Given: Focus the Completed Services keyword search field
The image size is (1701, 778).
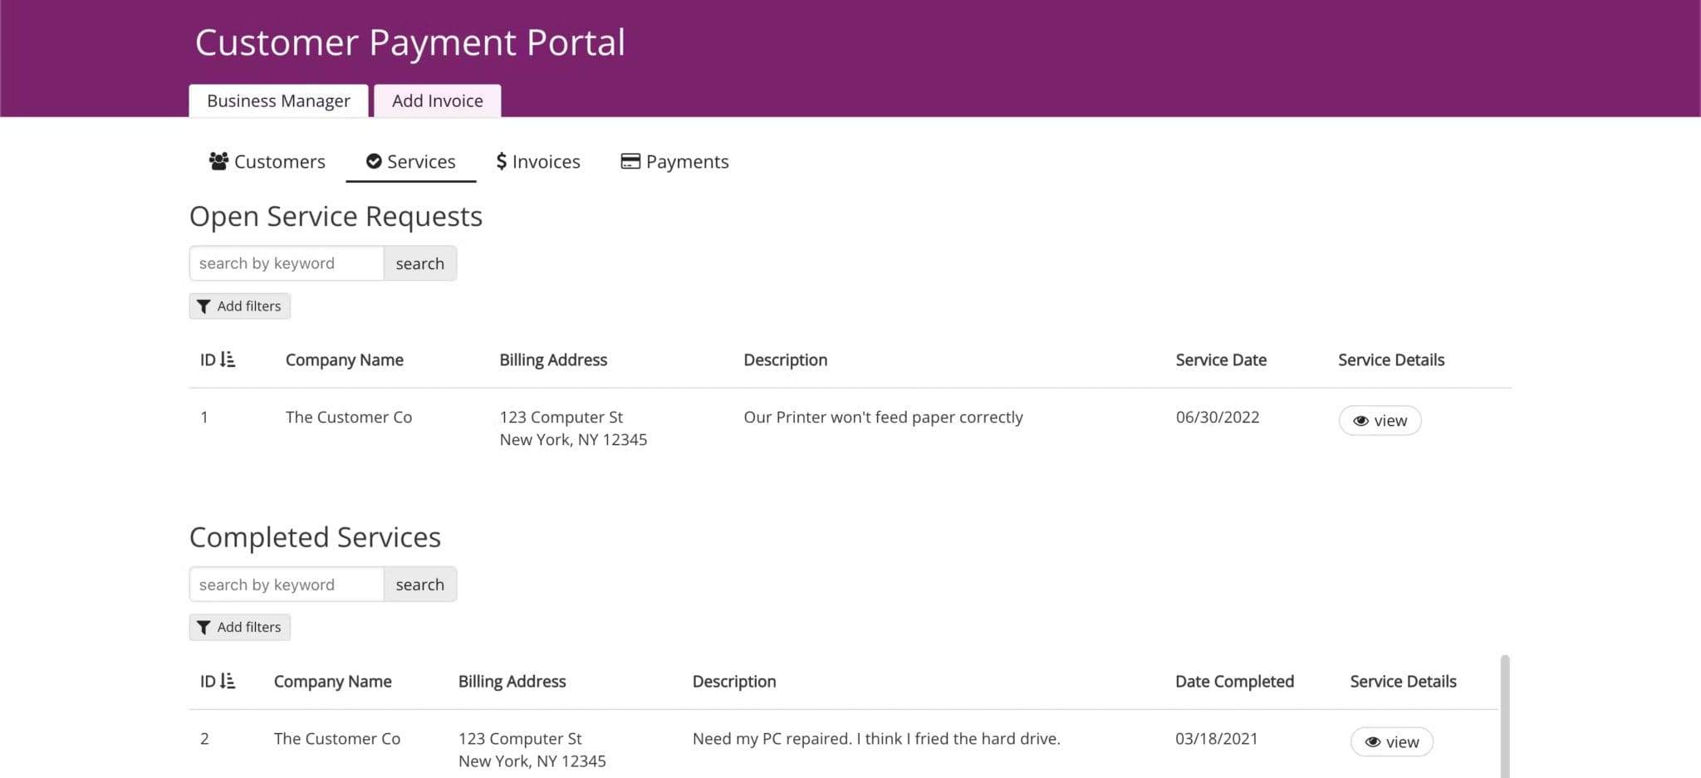Looking at the screenshot, I should [x=287, y=585].
